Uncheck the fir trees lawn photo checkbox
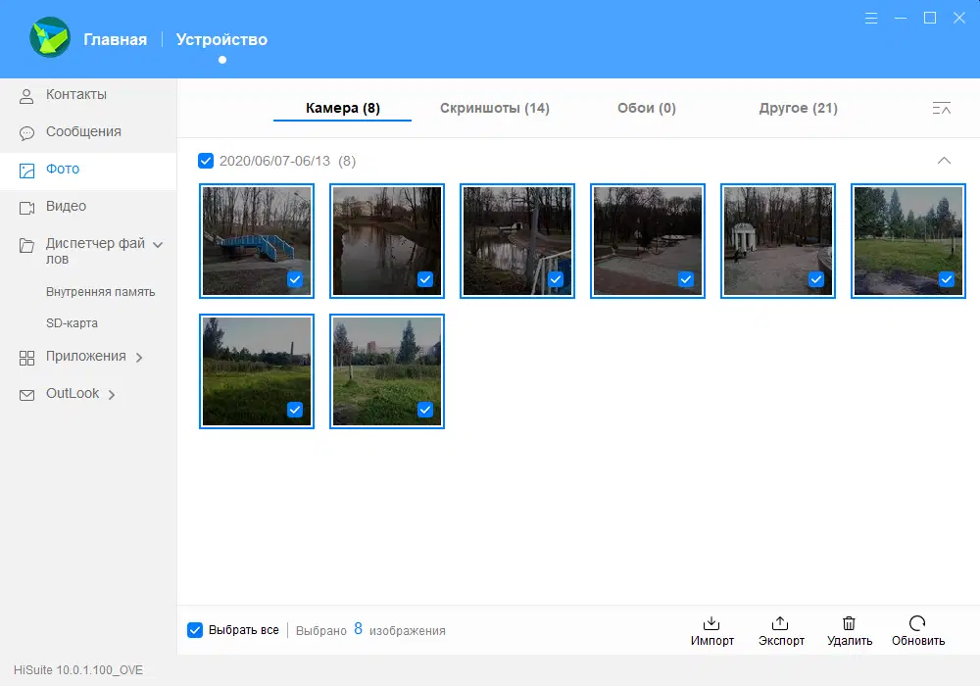Screen dimensions: 980x686 click(x=947, y=279)
